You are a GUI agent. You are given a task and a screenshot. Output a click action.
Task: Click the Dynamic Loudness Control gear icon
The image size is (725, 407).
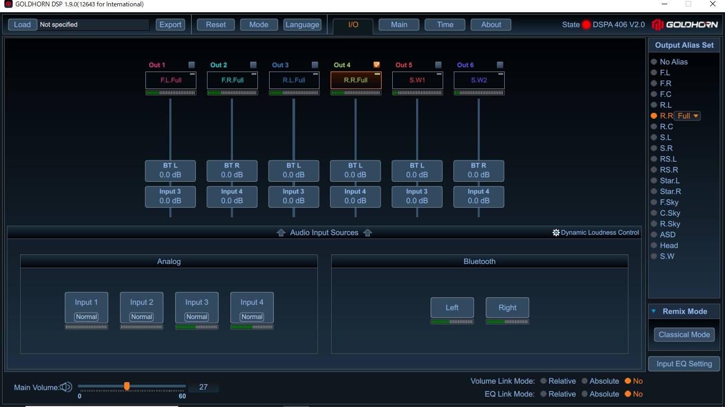coord(556,233)
